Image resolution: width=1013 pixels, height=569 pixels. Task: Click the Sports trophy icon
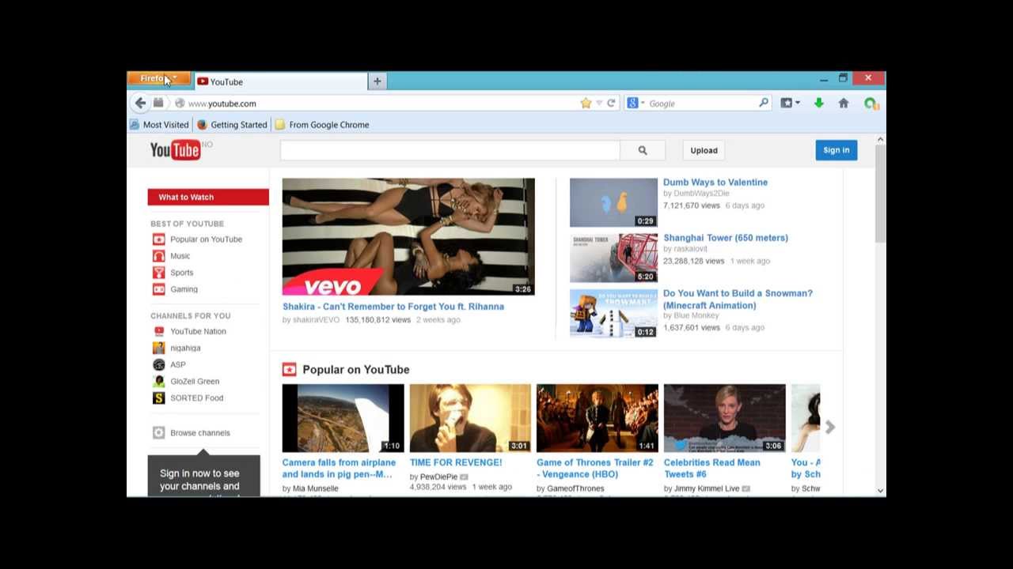point(159,273)
